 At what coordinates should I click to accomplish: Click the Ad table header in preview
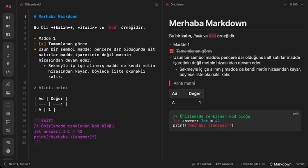point(175,94)
